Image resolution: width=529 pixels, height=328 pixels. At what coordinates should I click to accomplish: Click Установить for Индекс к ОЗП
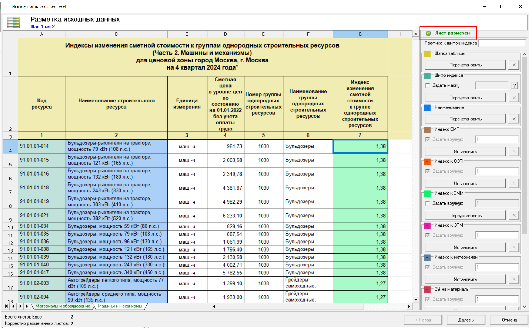tap(465, 184)
